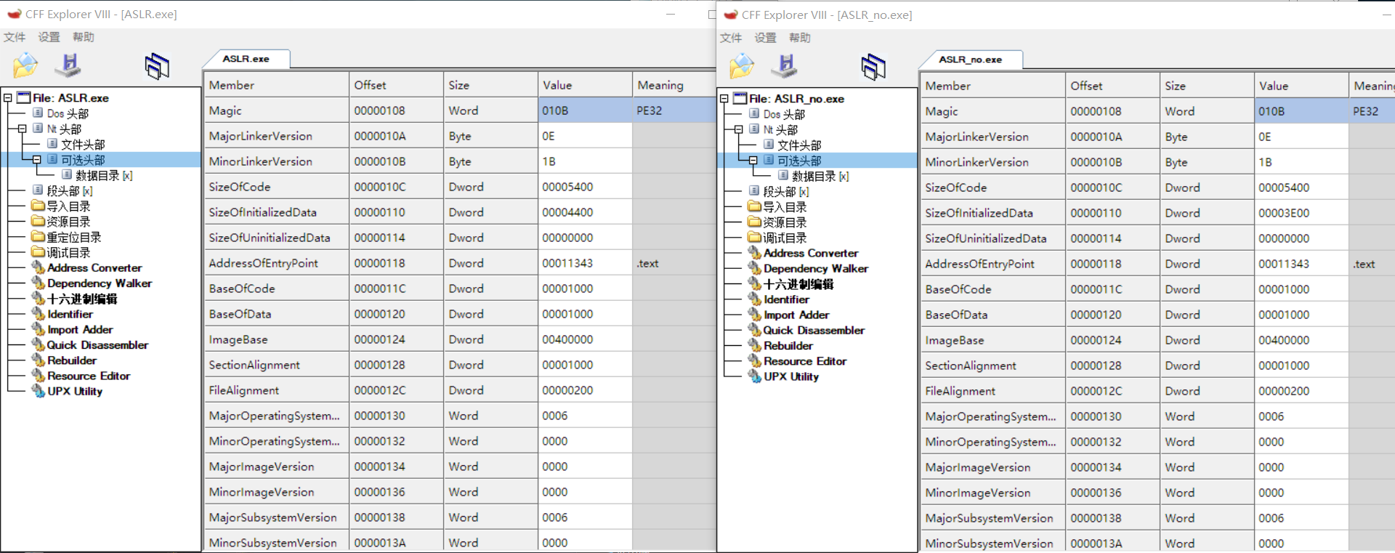The height and width of the screenshot is (553, 1395).
Task: Open UPX Utility in ASLR.exe tree
Action: click(75, 391)
